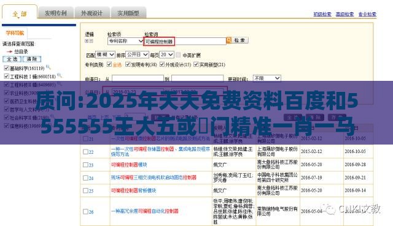Click applicant 中国电子科技集团公司第四十研究所
The height and width of the screenshot is (226, 393).
(277, 178)
